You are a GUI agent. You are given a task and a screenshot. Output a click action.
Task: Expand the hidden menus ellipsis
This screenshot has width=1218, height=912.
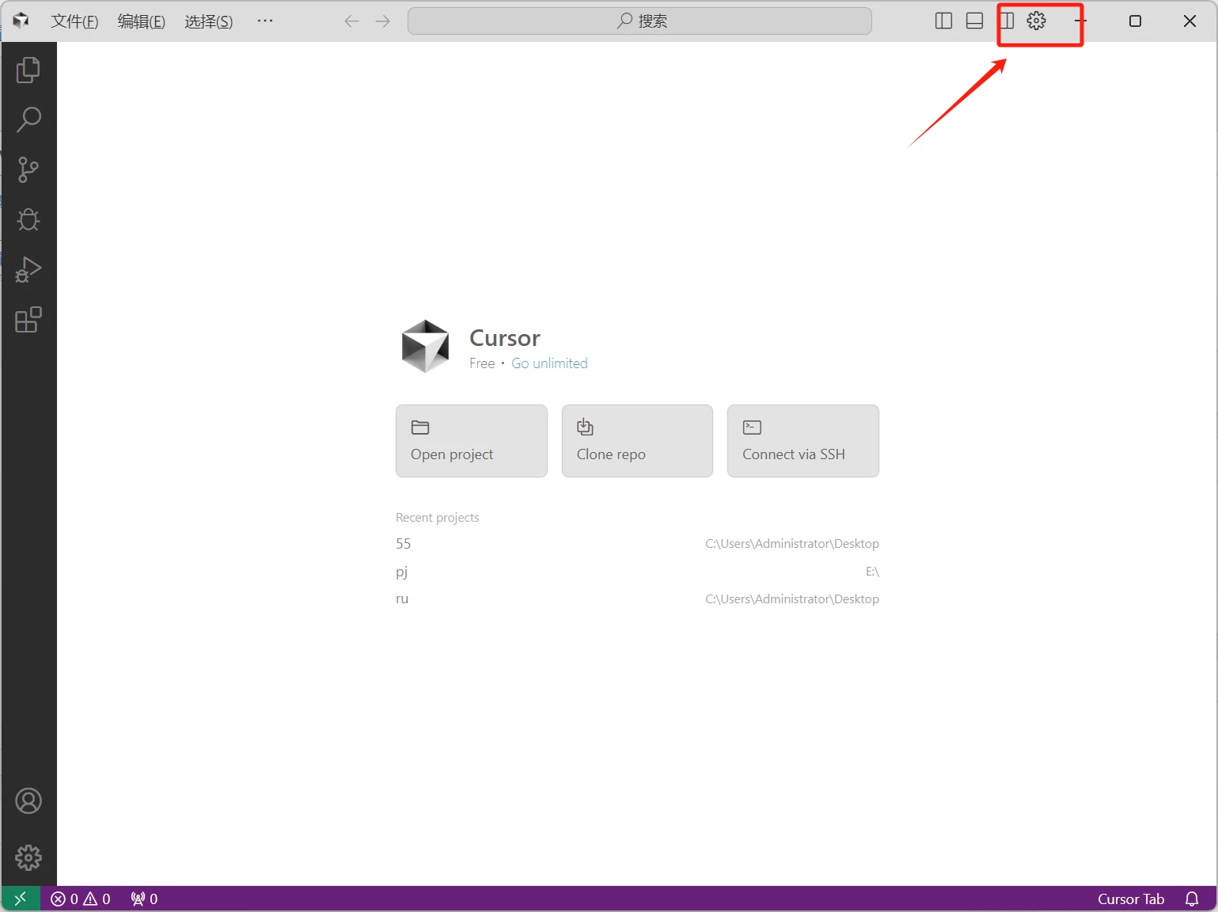(265, 21)
